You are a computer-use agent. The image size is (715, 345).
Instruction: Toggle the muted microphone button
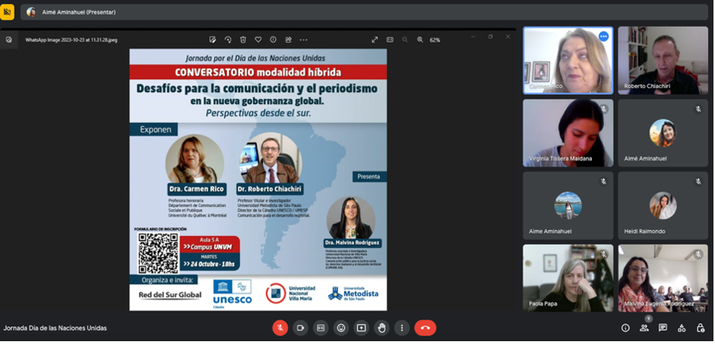coord(280,328)
